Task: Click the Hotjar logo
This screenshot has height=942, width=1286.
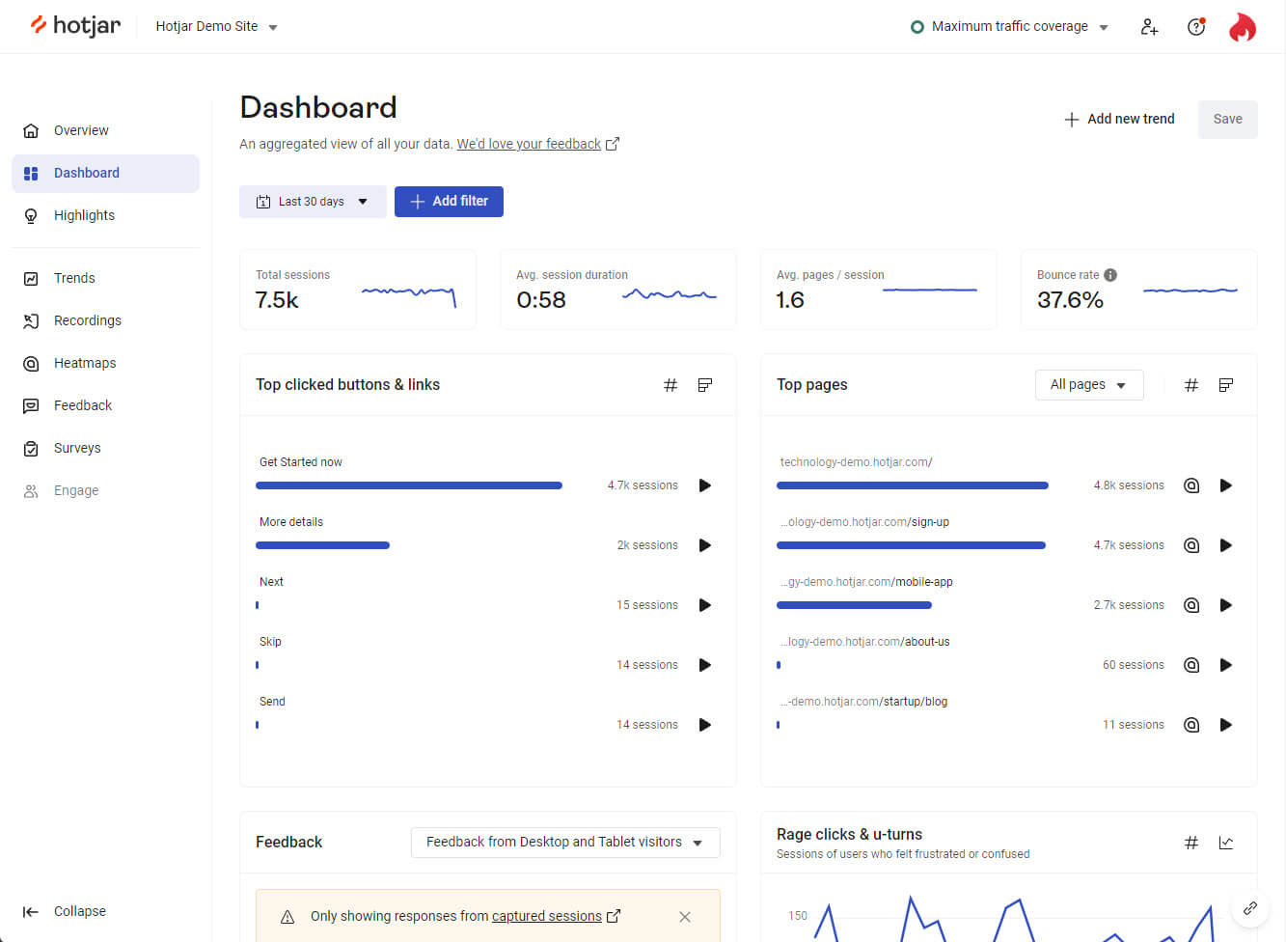Action: 75,26
